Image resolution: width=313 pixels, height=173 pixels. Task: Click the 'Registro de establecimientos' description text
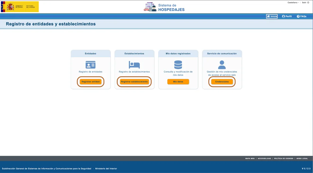pyautogui.click(x=134, y=72)
